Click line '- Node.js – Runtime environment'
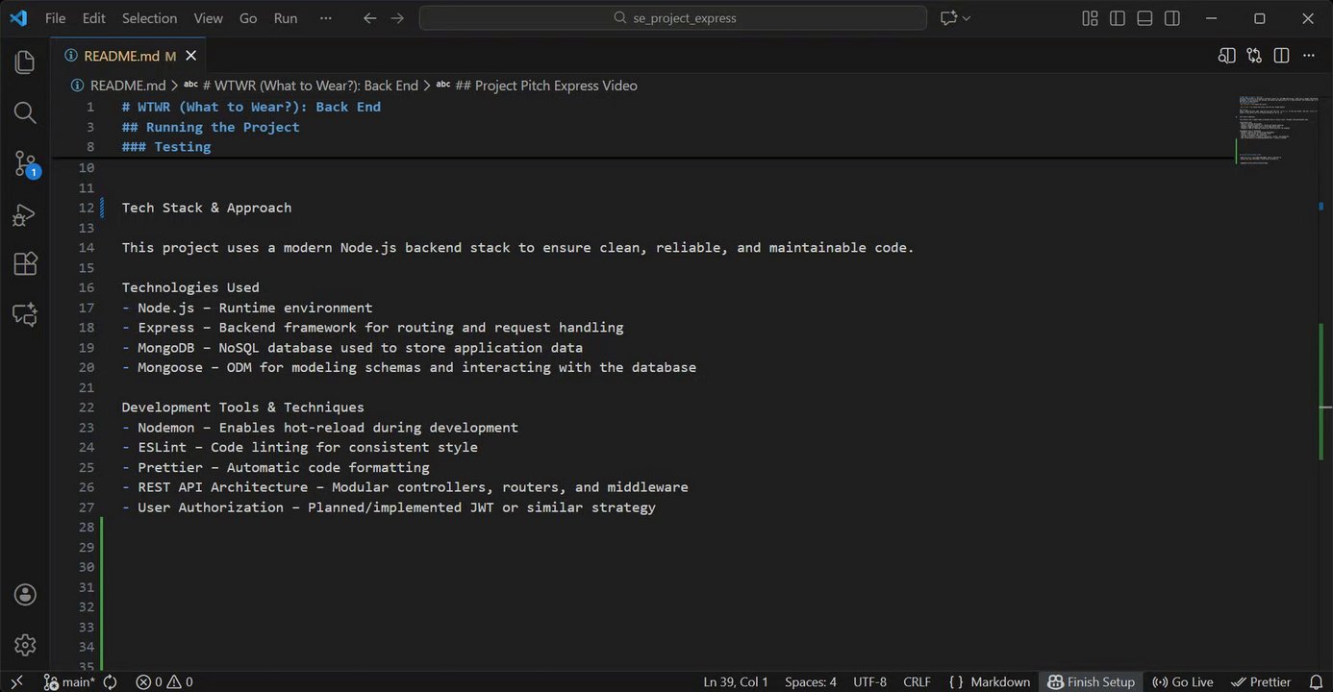1333x692 pixels. (247, 308)
